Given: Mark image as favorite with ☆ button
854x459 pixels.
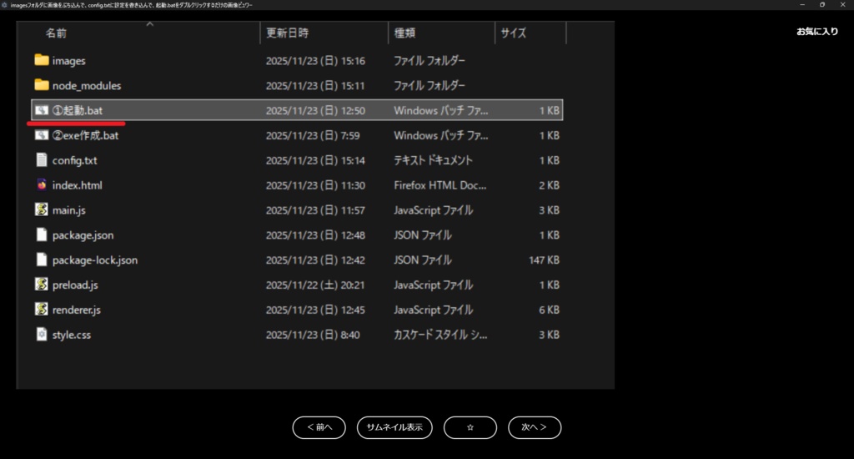Looking at the screenshot, I should pos(470,427).
